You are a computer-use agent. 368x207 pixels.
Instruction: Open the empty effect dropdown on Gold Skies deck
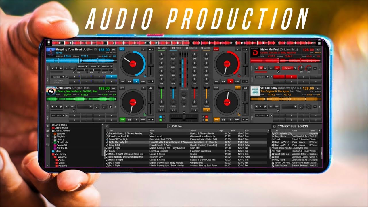point(85,107)
